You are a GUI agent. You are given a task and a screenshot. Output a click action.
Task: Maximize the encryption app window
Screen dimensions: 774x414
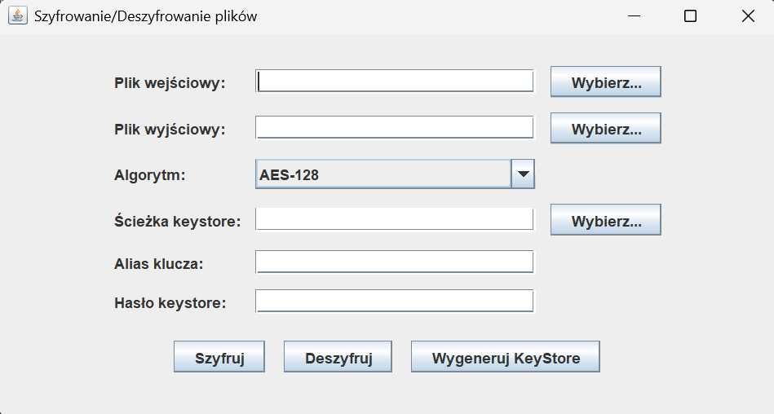(x=690, y=16)
